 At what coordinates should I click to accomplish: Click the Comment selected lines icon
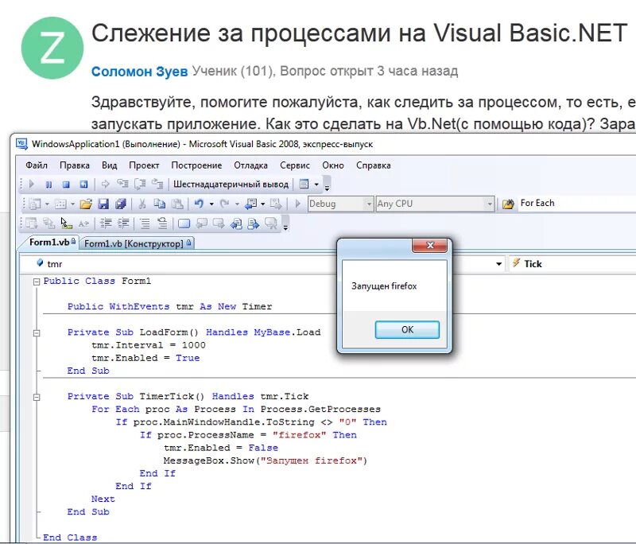145,223
